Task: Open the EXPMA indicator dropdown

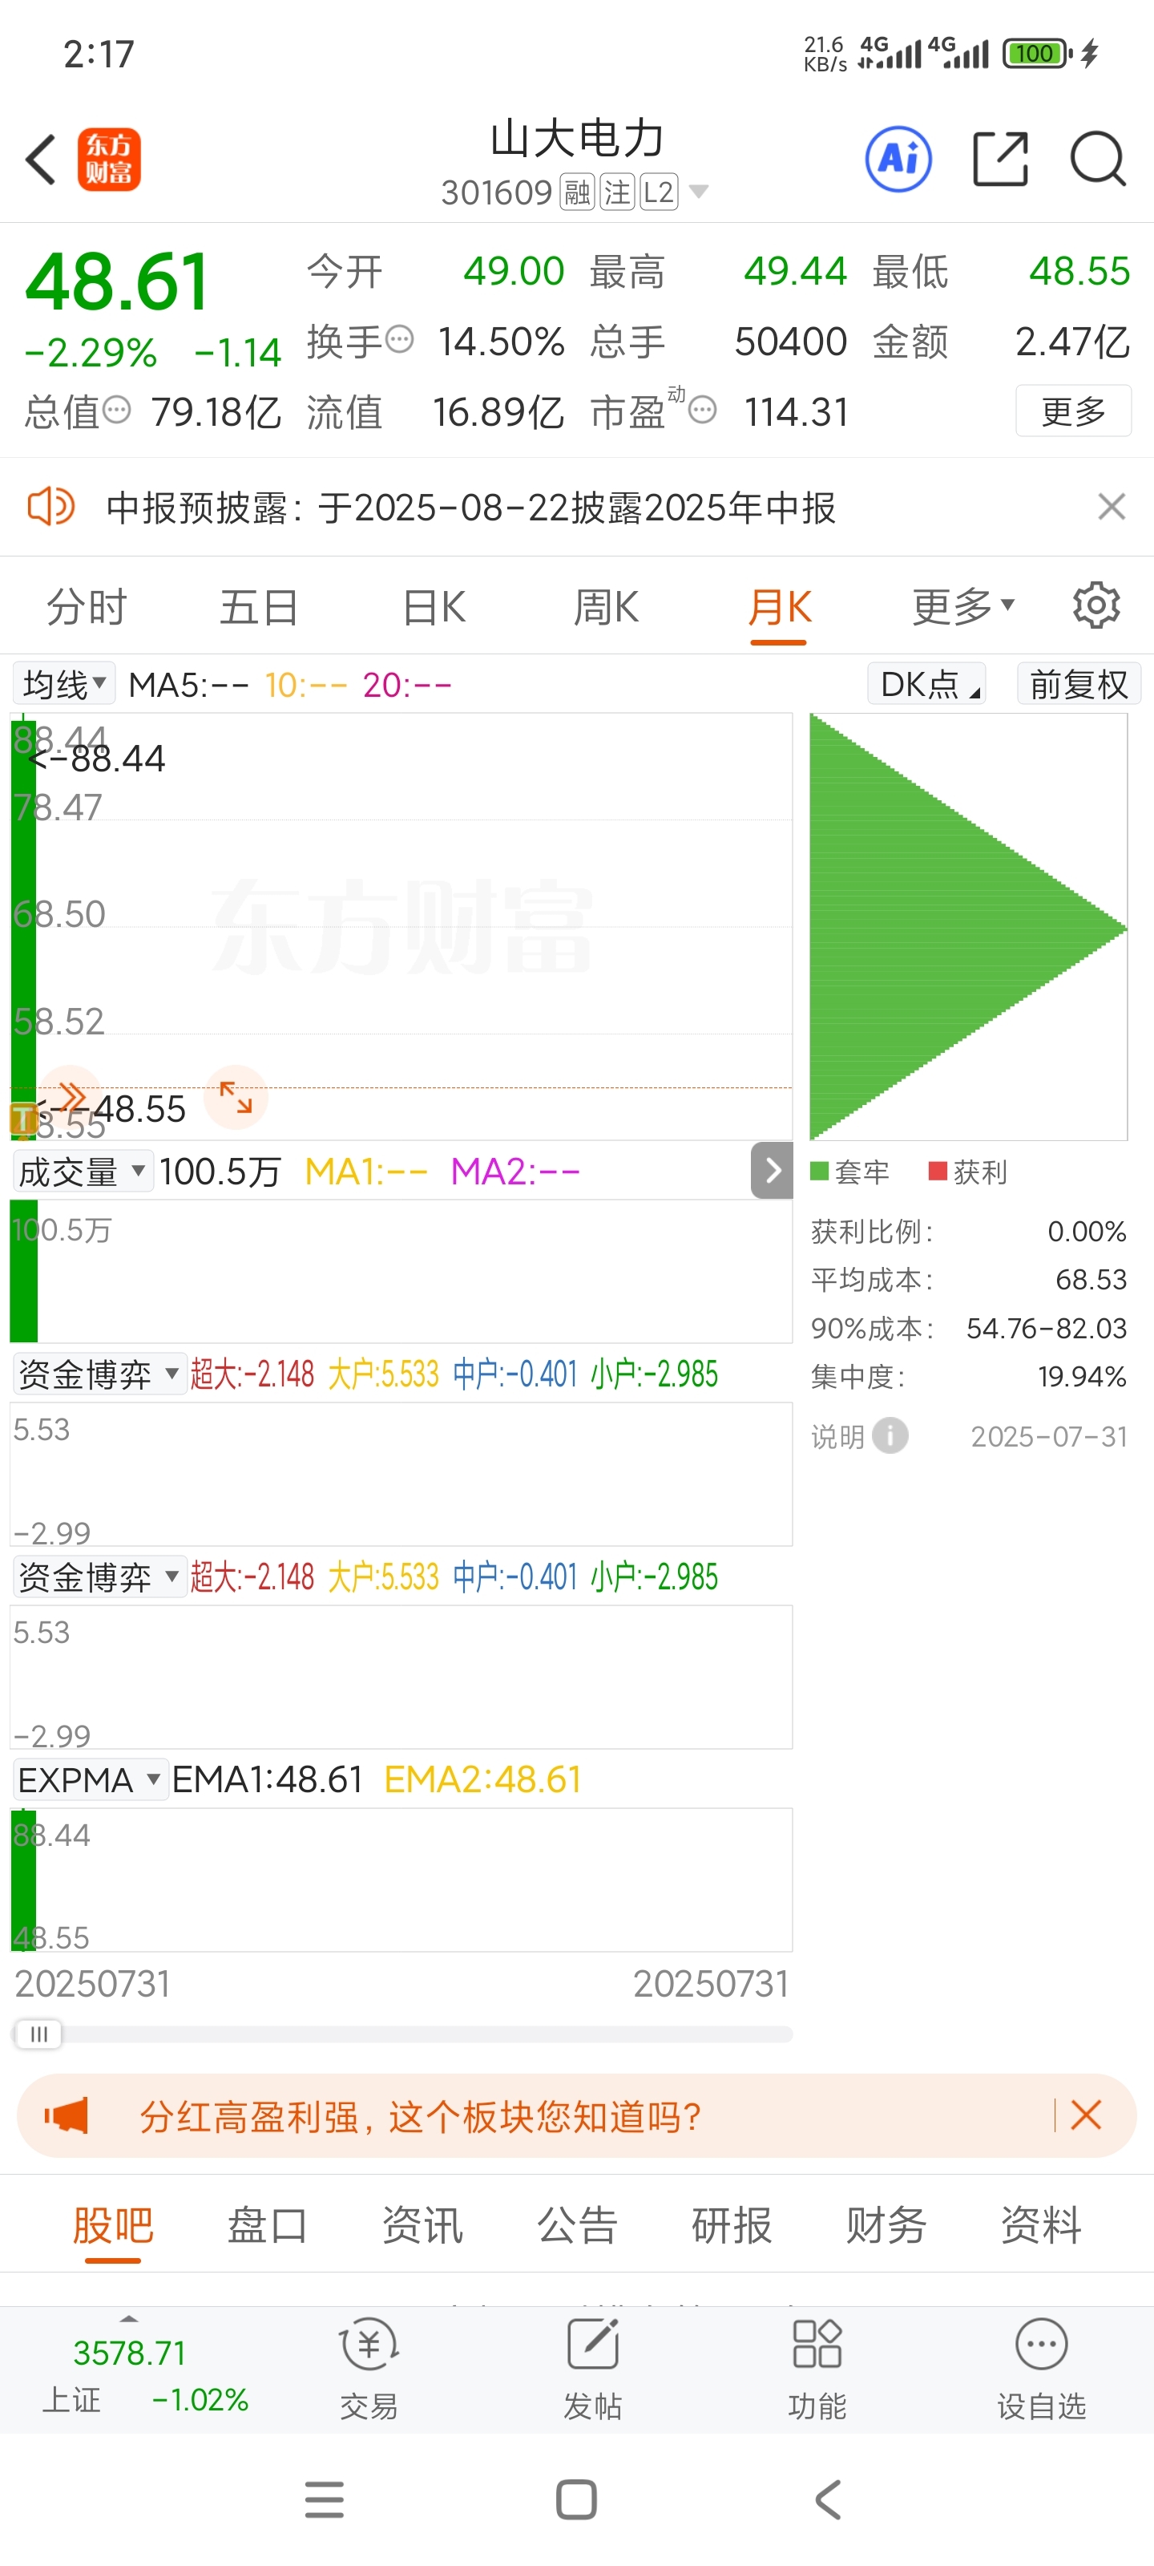Action: (x=90, y=1779)
